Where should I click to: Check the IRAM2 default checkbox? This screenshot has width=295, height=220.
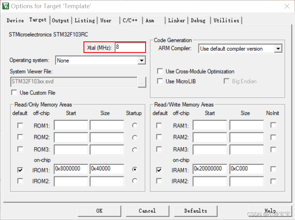tap(159, 181)
